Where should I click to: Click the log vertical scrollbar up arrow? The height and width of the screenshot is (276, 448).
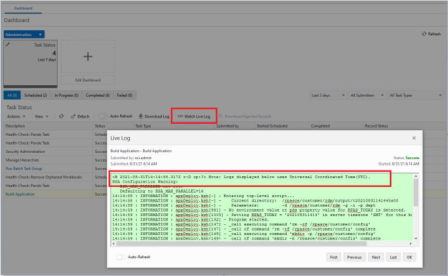416,176
